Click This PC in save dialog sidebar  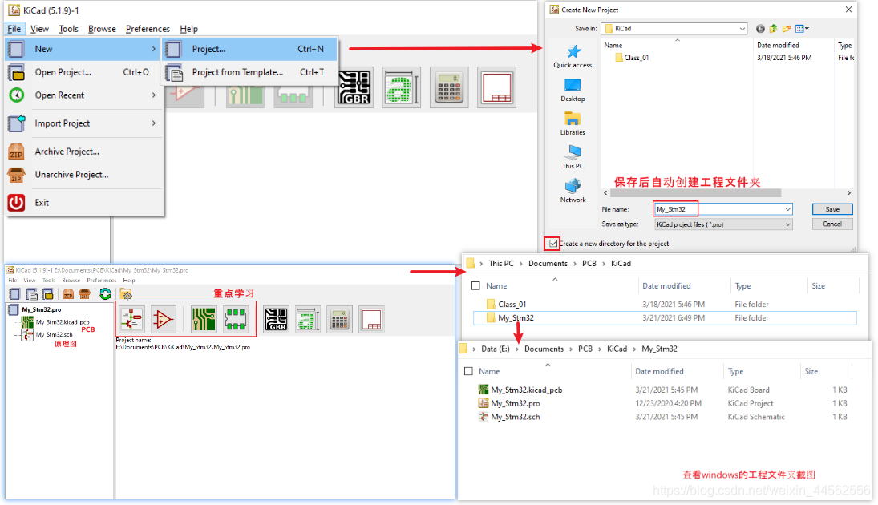[x=573, y=157]
